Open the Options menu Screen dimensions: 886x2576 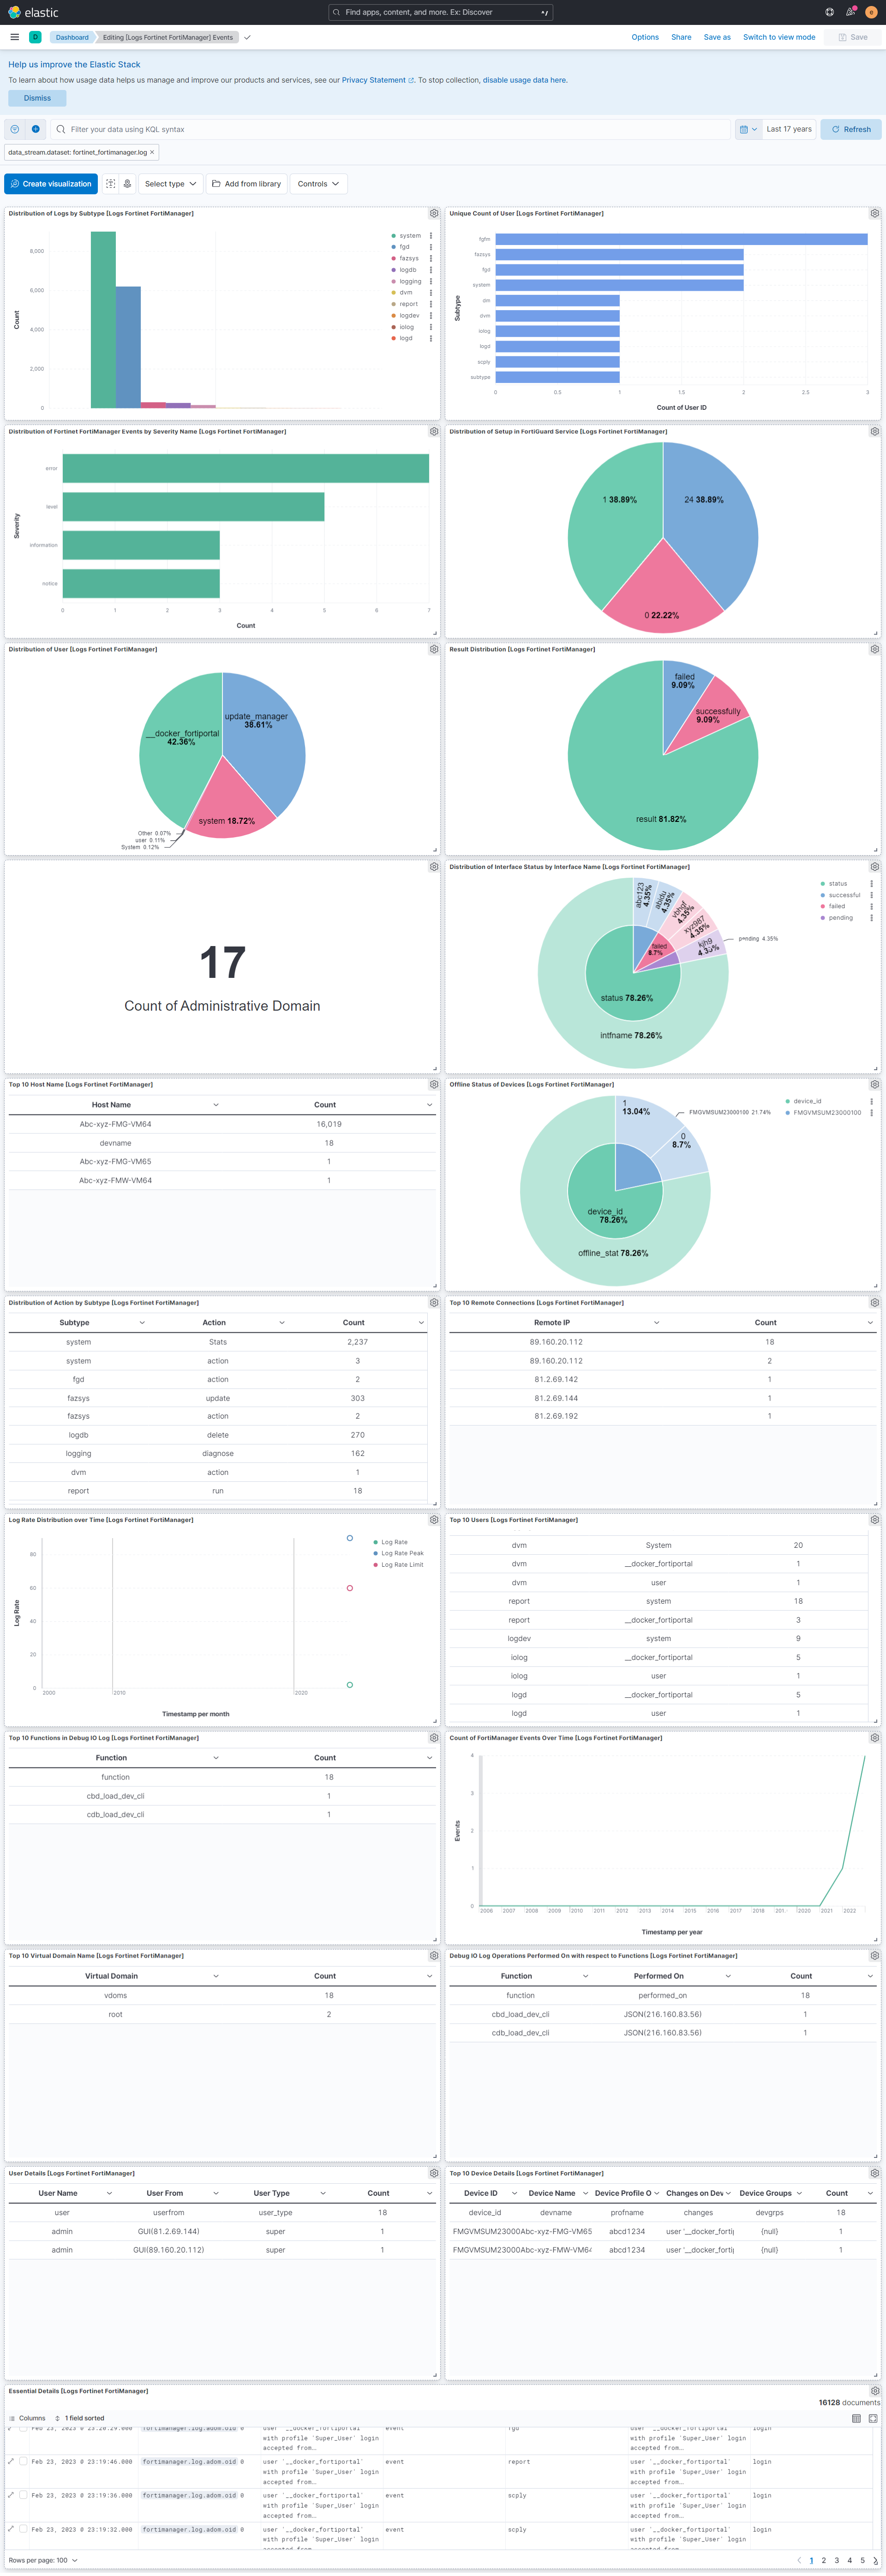645,37
